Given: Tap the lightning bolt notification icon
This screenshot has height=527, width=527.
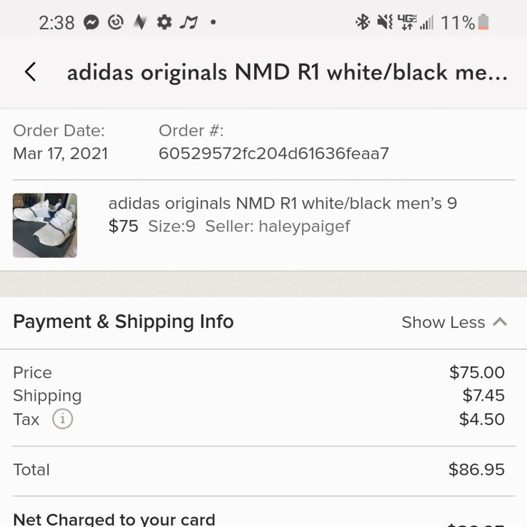Looking at the screenshot, I should [140, 22].
